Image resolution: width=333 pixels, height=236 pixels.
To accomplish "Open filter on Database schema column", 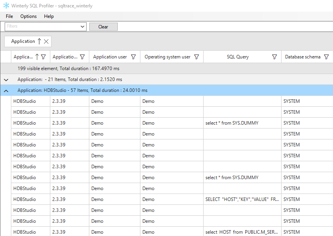I will [x=326, y=57].
